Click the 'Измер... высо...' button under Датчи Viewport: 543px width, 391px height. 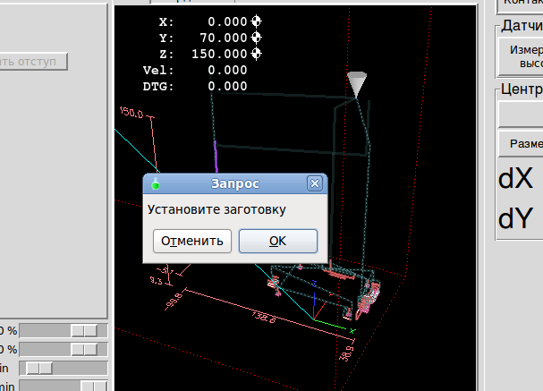(521, 57)
